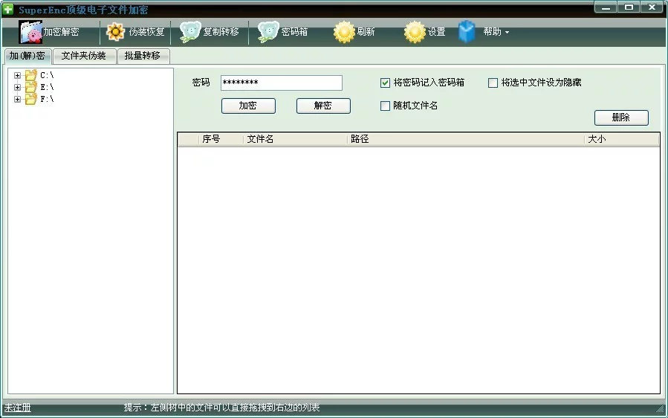Screen dimensions: 668x418
Task: Expand the F:\ tree node
Action: point(18,100)
